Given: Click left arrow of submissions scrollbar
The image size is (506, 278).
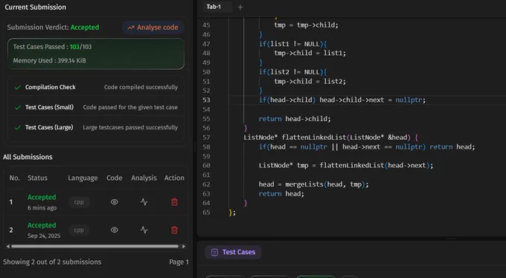Looking at the screenshot, I should pos(8,246).
